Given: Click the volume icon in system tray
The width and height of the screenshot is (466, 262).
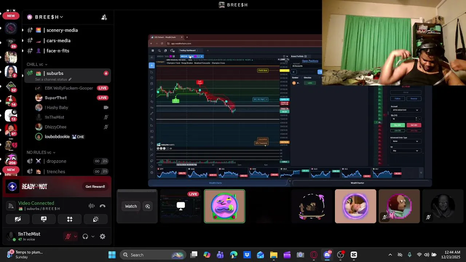Looking at the screenshot, I should [x=426, y=255].
